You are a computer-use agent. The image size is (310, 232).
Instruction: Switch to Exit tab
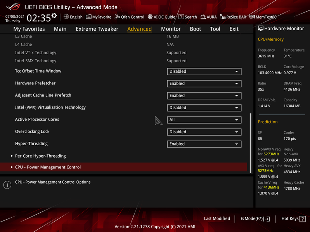click(234, 29)
